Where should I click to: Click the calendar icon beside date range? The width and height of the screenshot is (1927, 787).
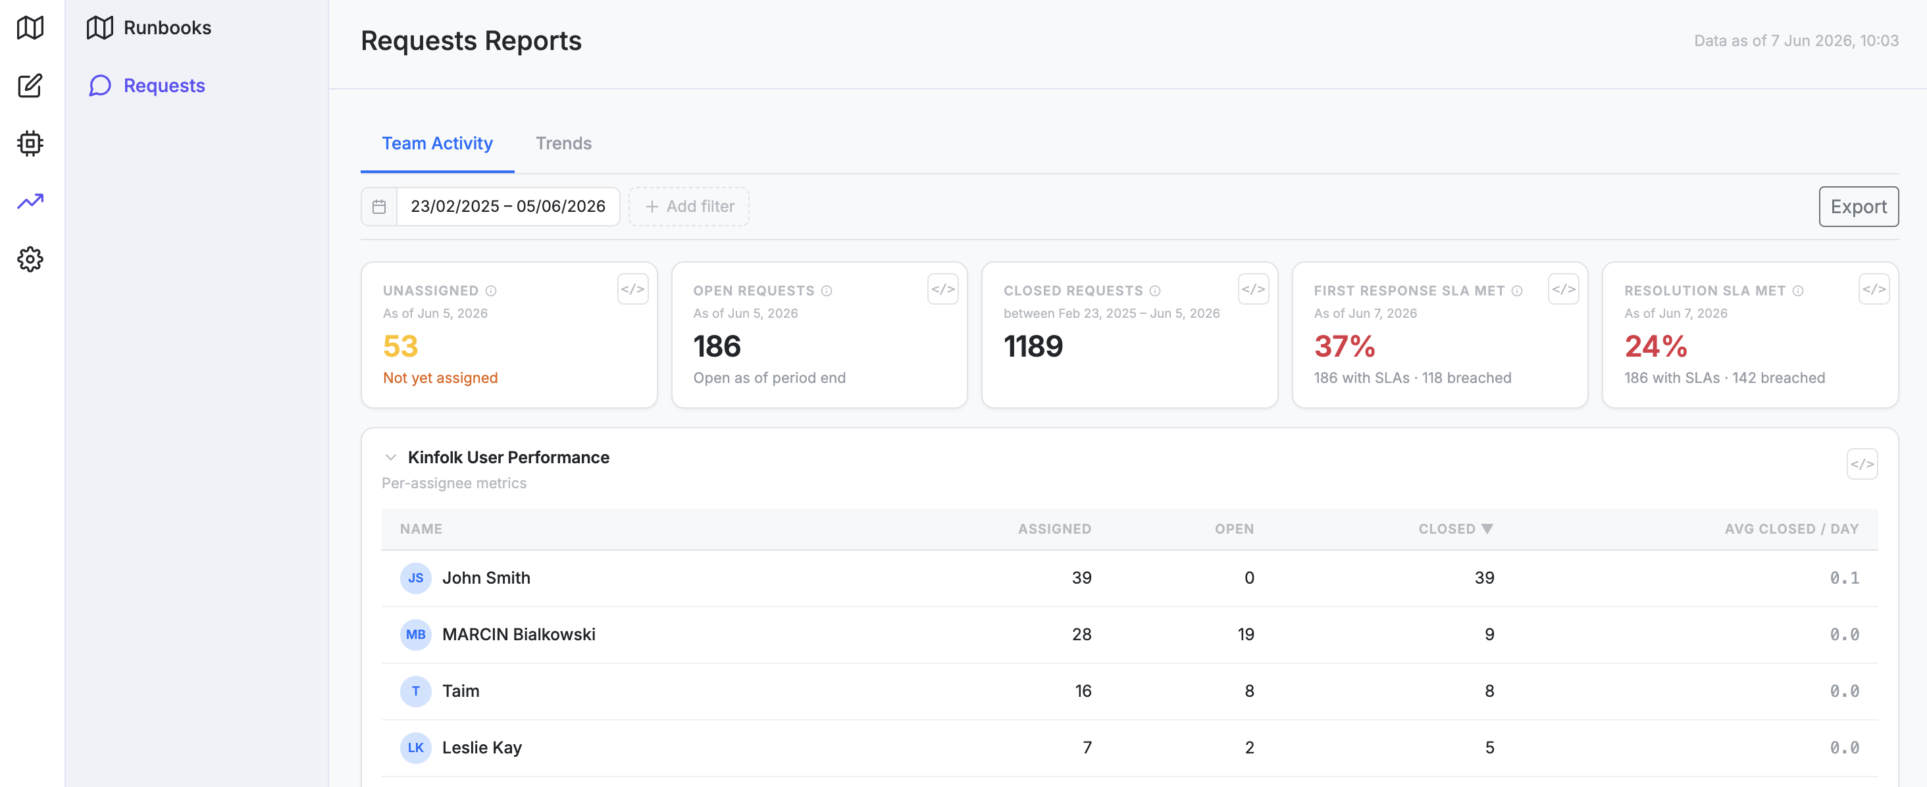point(379,207)
